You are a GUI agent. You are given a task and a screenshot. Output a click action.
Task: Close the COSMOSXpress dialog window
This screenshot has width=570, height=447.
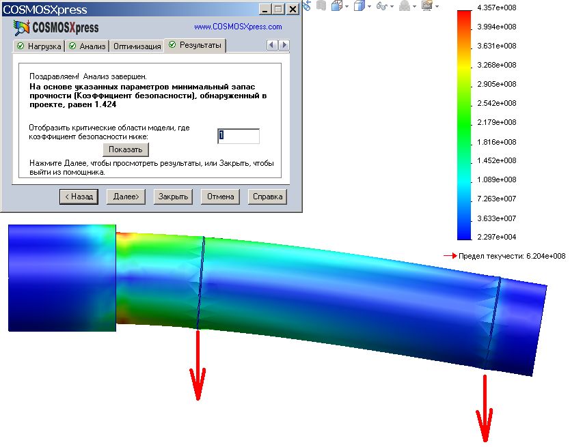point(293,9)
